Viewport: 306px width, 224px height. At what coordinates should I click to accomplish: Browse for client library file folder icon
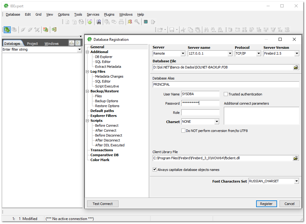pos(296,158)
